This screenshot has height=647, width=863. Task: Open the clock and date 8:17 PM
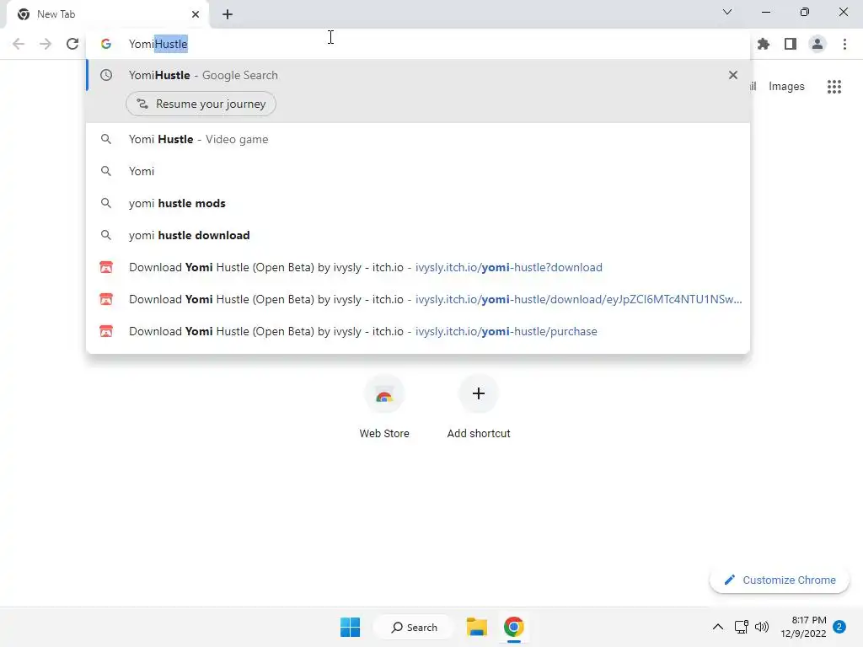pyautogui.click(x=803, y=627)
